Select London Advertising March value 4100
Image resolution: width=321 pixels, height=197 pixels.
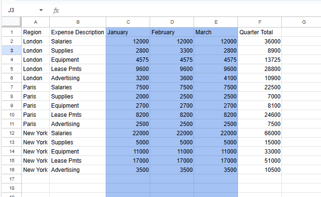click(x=215, y=78)
